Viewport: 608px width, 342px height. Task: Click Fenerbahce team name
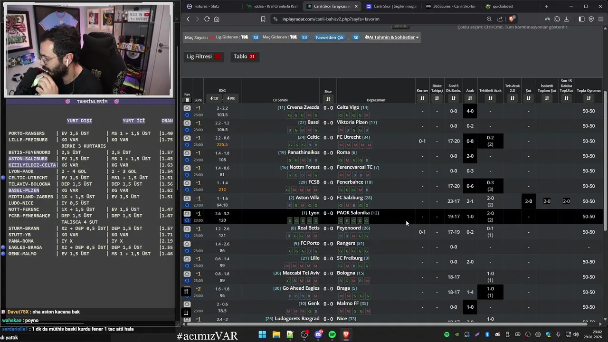350,182
